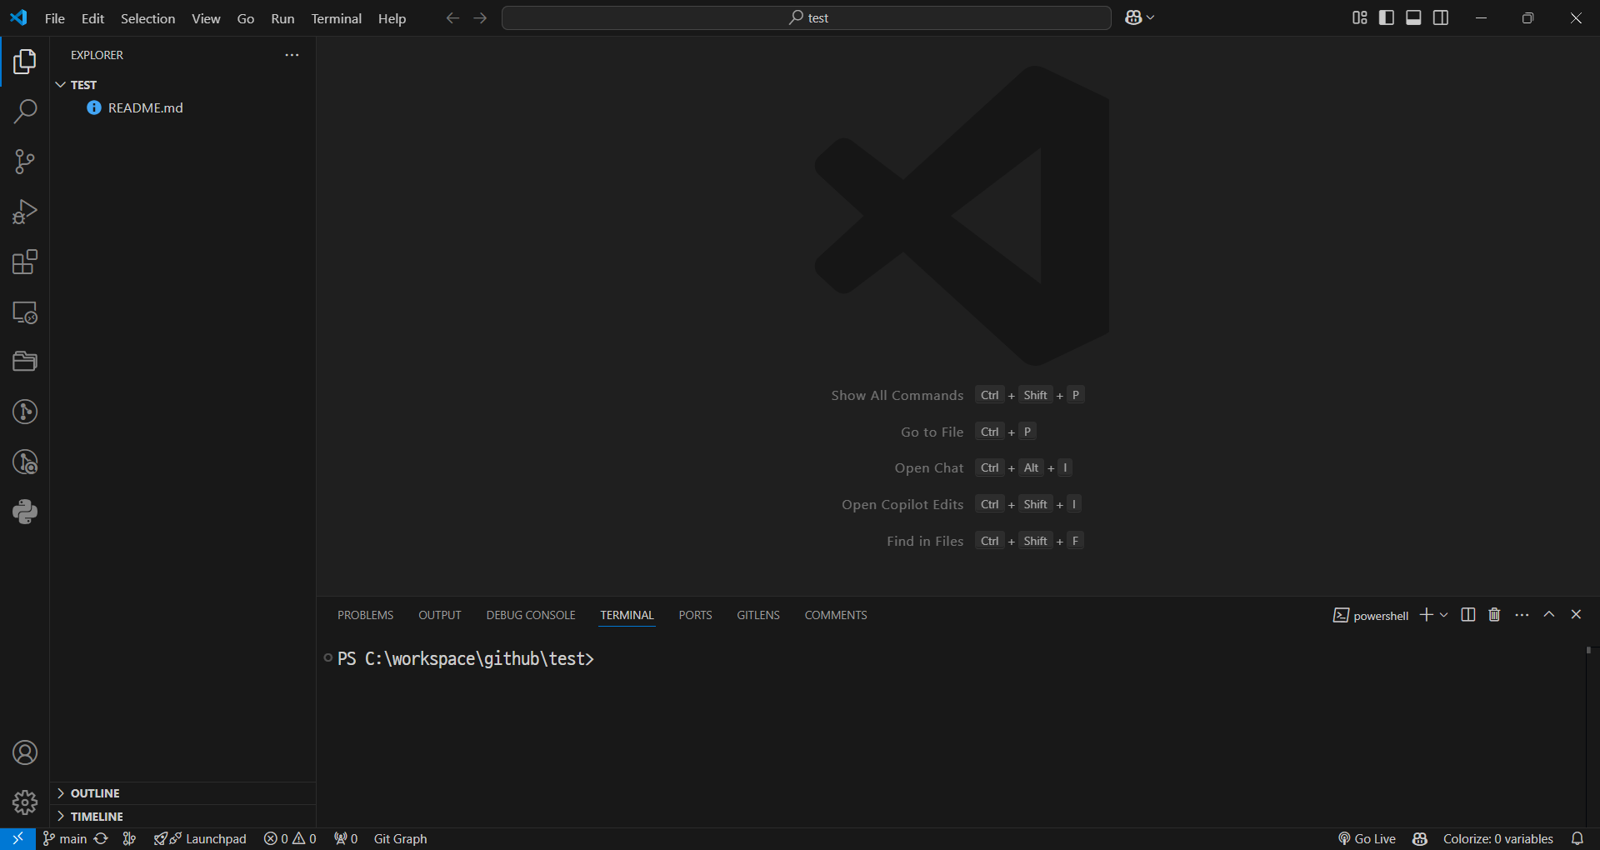Click the powershell terminal label
The width and height of the screenshot is (1600, 850).
pyautogui.click(x=1371, y=615)
